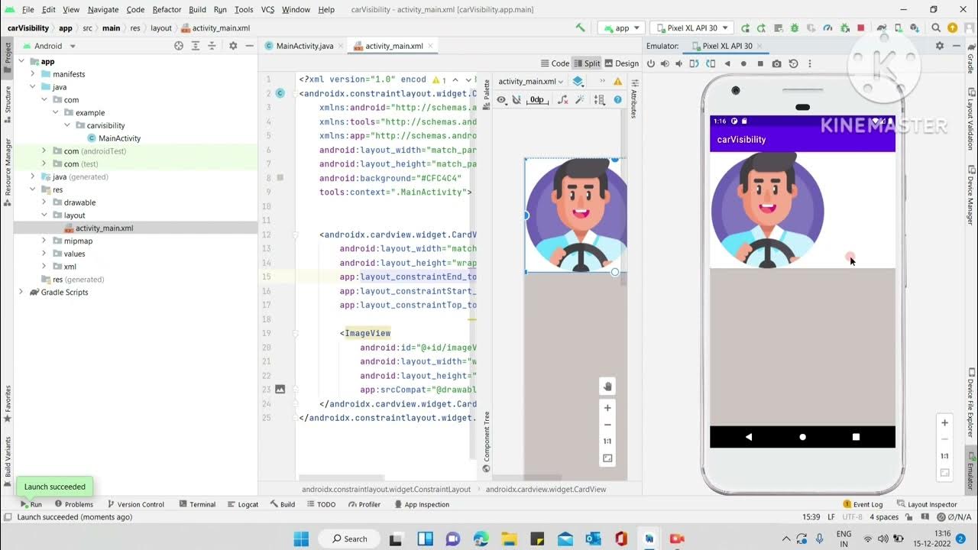Open design editor help question mark
This screenshot has height=550, width=978.
click(617, 100)
